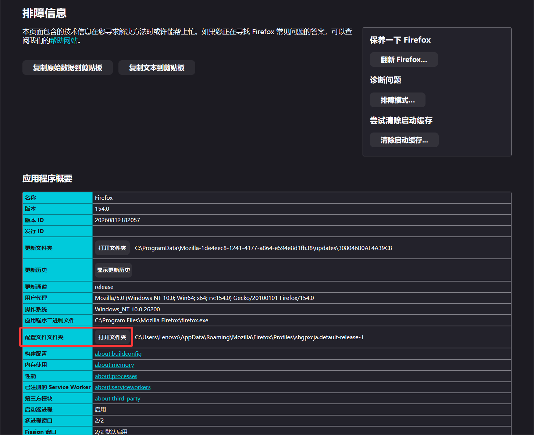
Task: Click the 清除启动缓存... button
Action: click(404, 140)
